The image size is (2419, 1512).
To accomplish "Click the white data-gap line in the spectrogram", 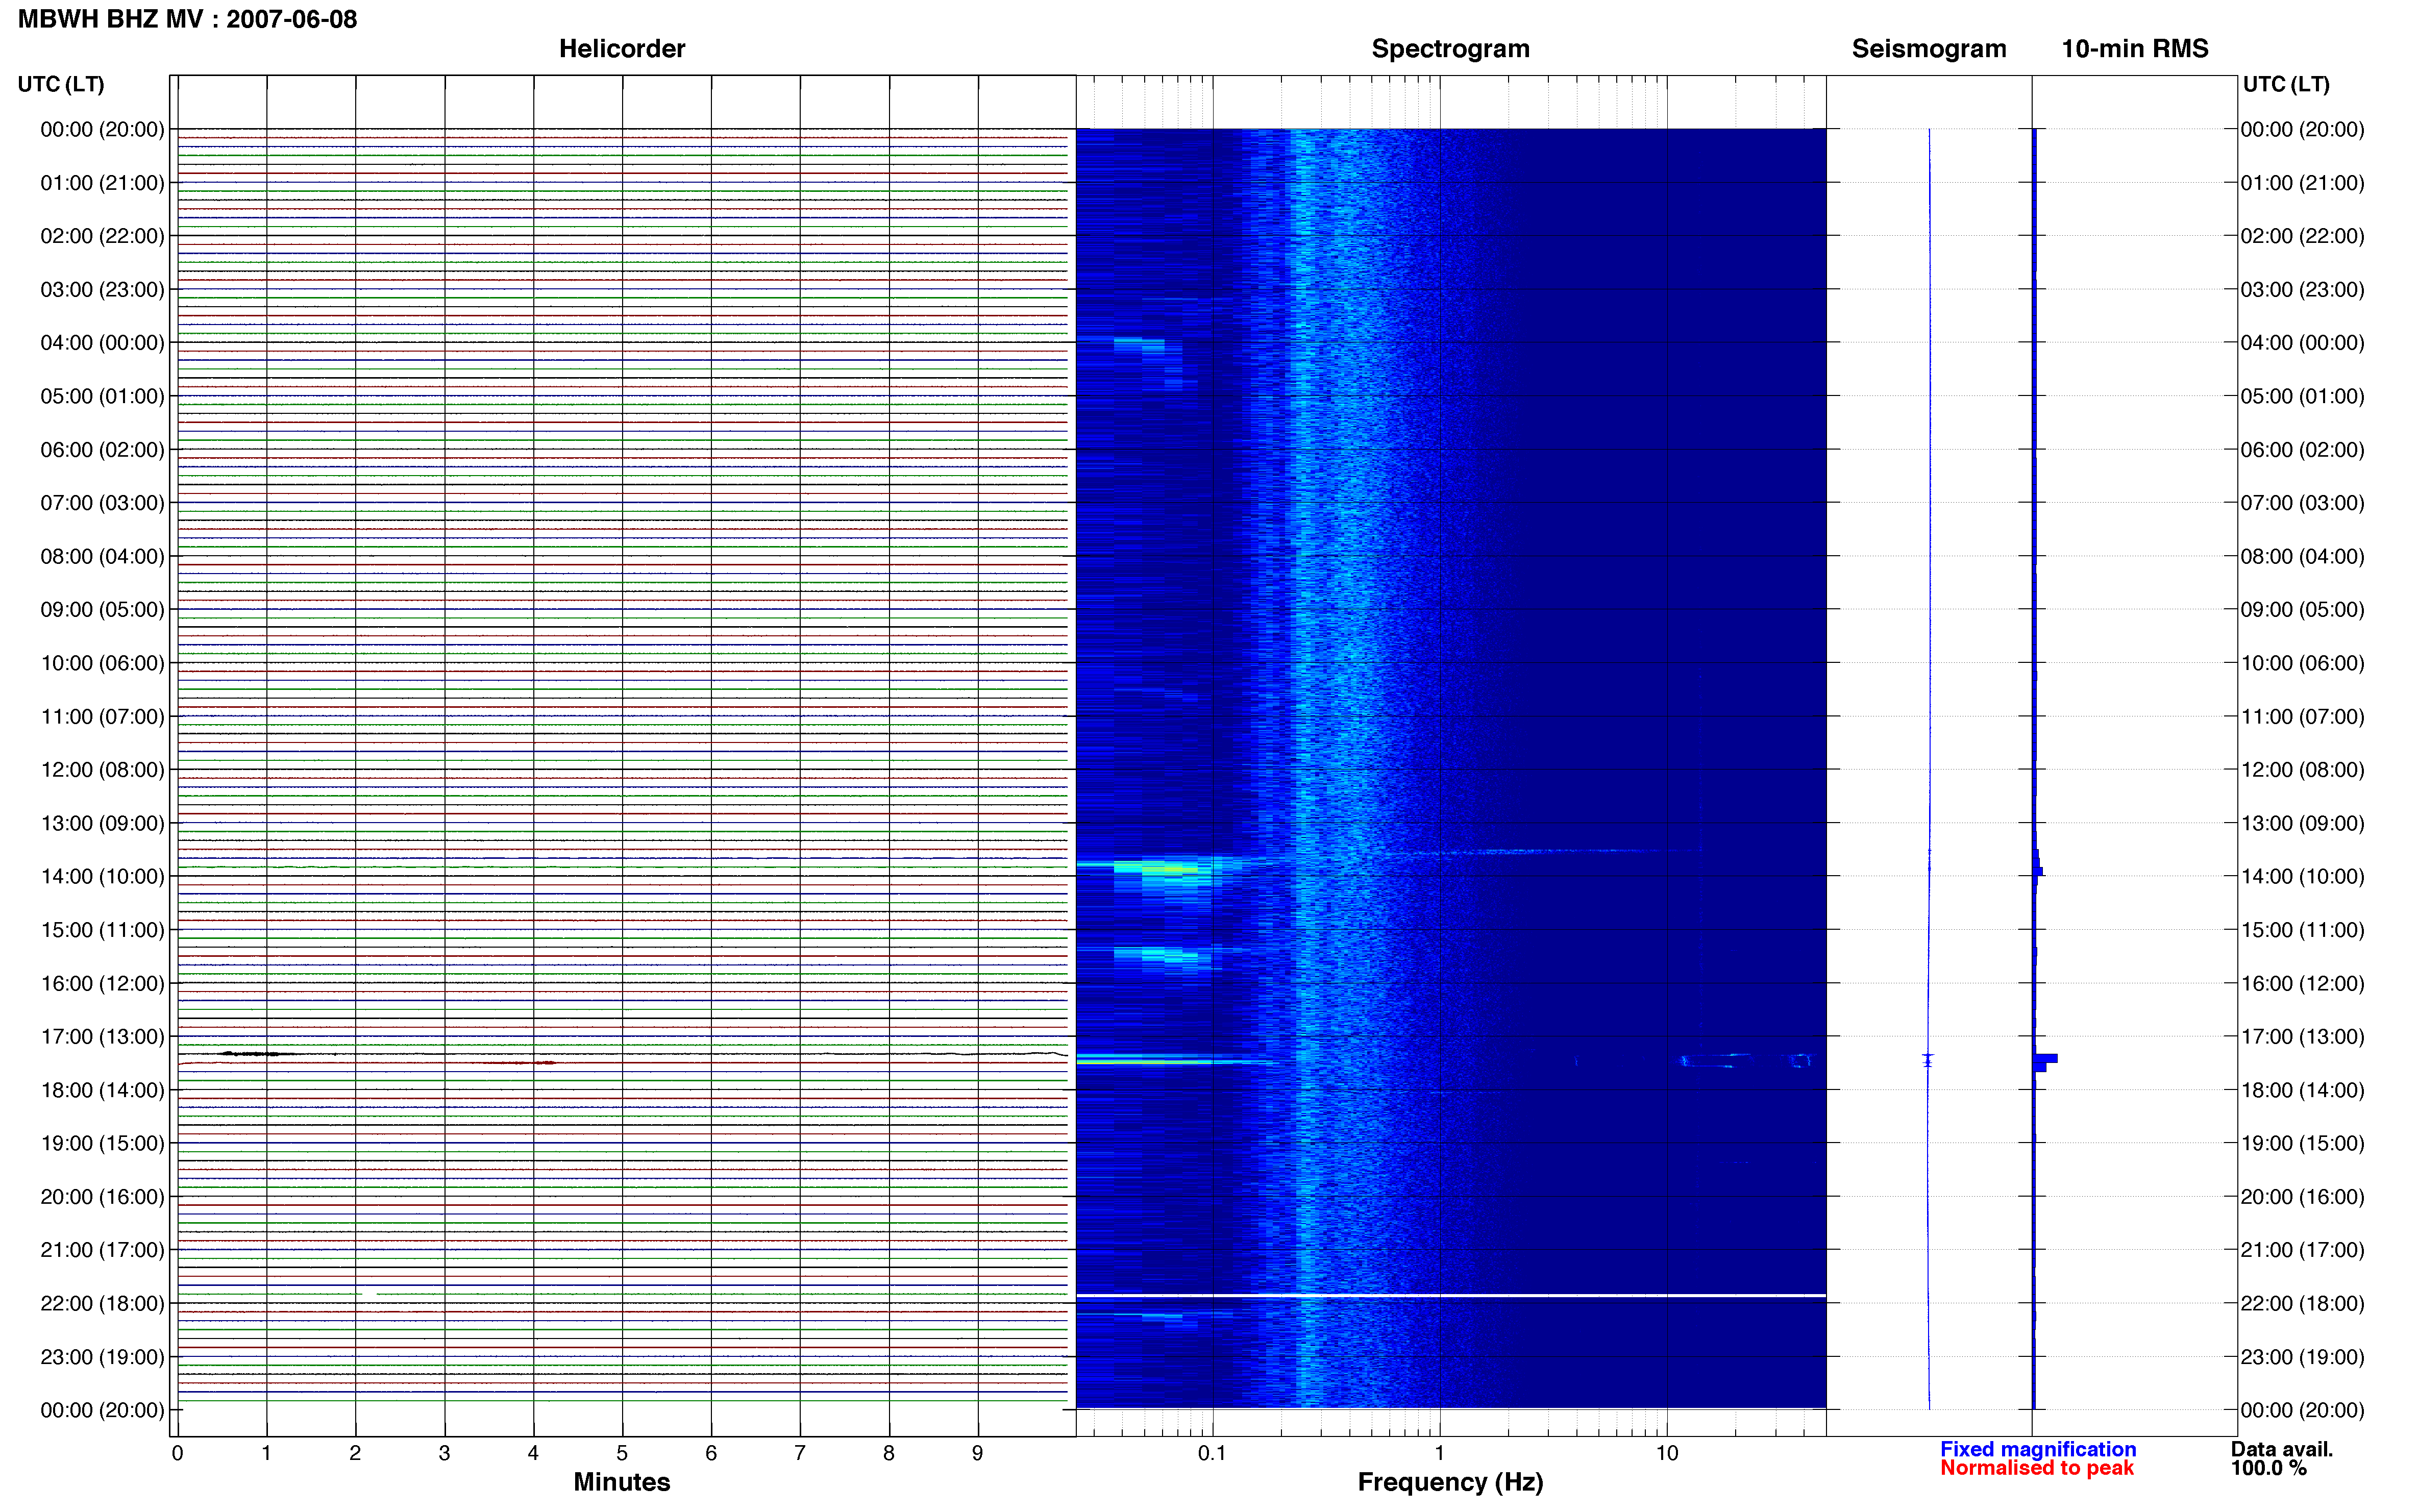I will click(1450, 1296).
